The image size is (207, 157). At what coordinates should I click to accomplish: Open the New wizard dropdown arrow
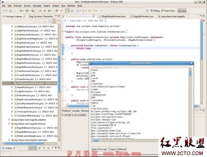point(7,11)
